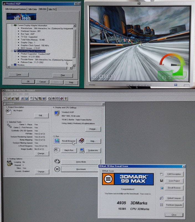Click Help in the Voodoo3 AGP dialog

[x=71, y=82]
